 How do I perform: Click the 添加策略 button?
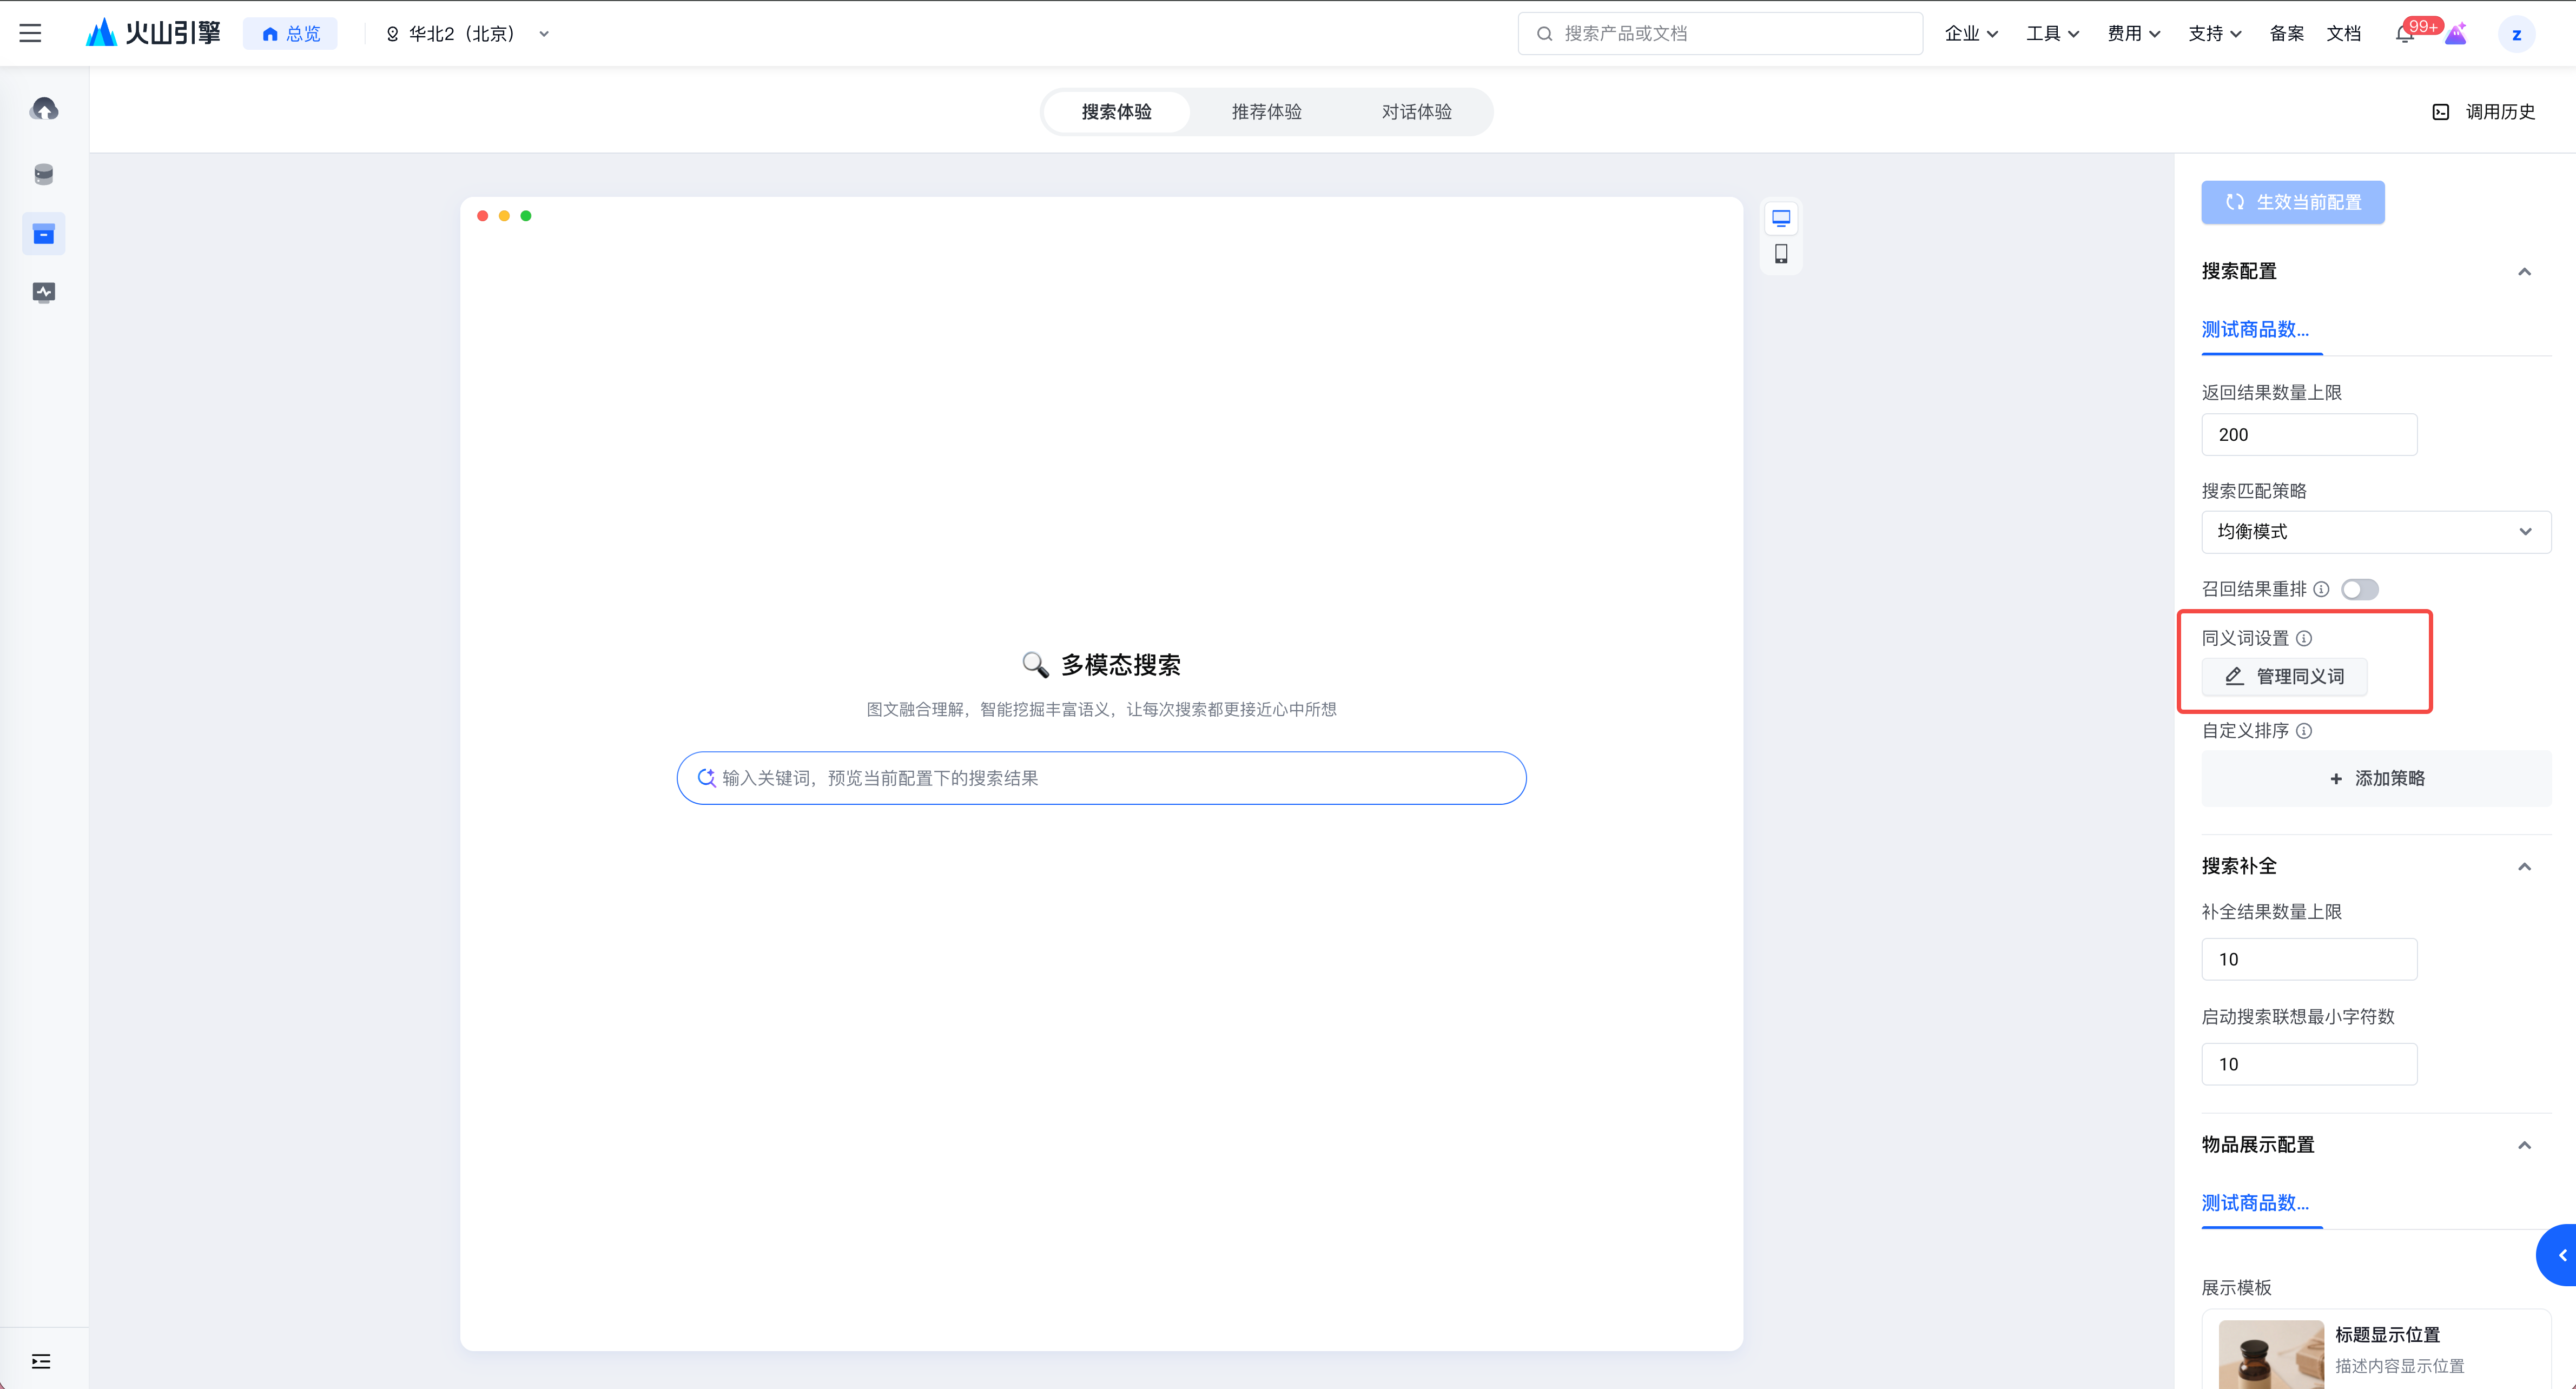tap(2376, 778)
